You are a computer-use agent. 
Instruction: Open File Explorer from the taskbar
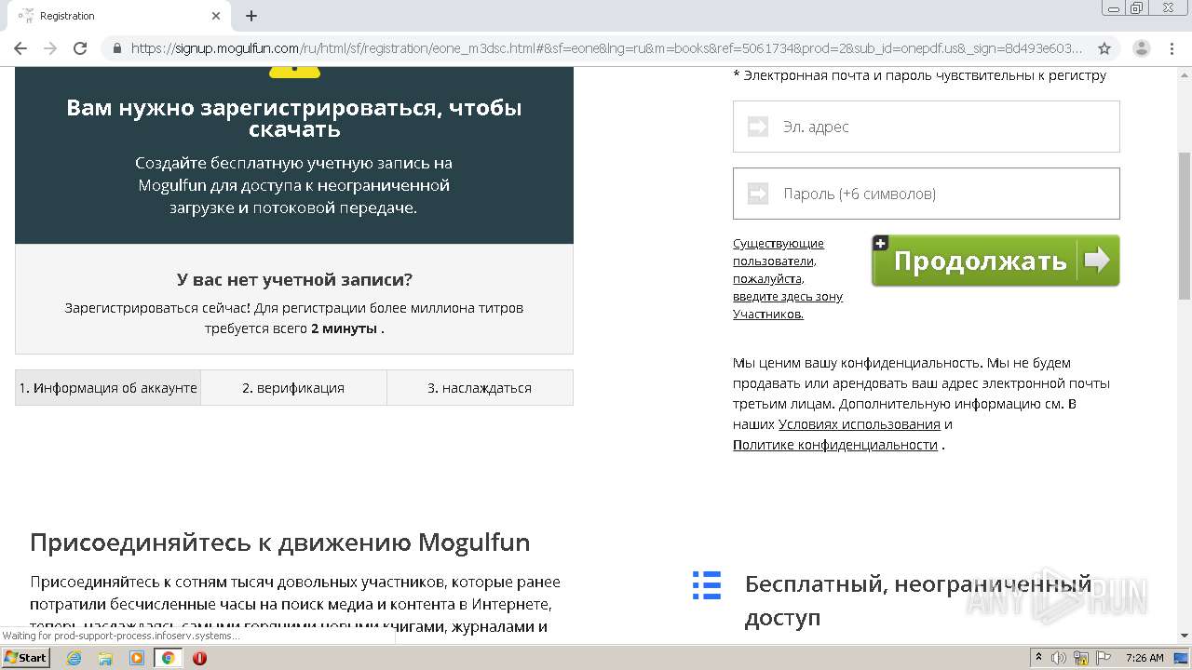pyautogui.click(x=105, y=658)
